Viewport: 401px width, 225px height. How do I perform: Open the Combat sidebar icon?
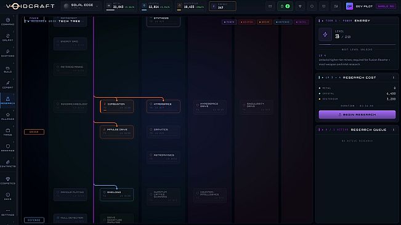(x=7, y=85)
